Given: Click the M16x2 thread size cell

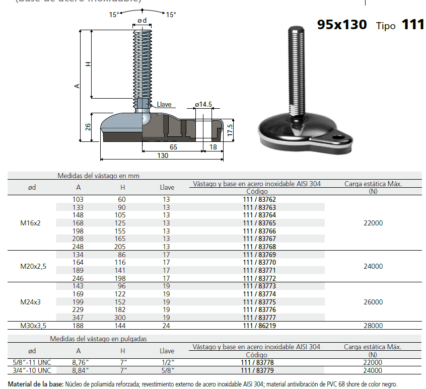Looking at the screenshot, I should pos(30,223).
